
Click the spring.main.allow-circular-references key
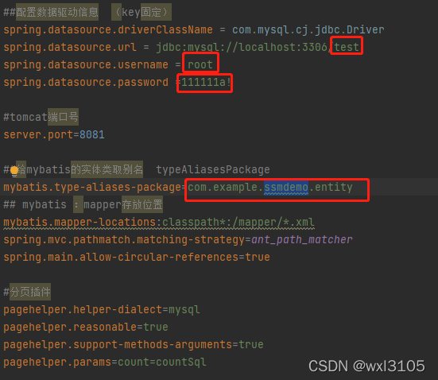coord(121,257)
